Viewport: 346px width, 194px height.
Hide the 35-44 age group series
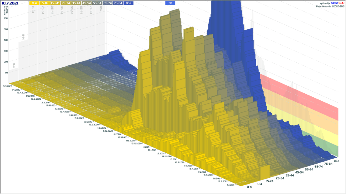pyautogui.click(x=76, y=3)
